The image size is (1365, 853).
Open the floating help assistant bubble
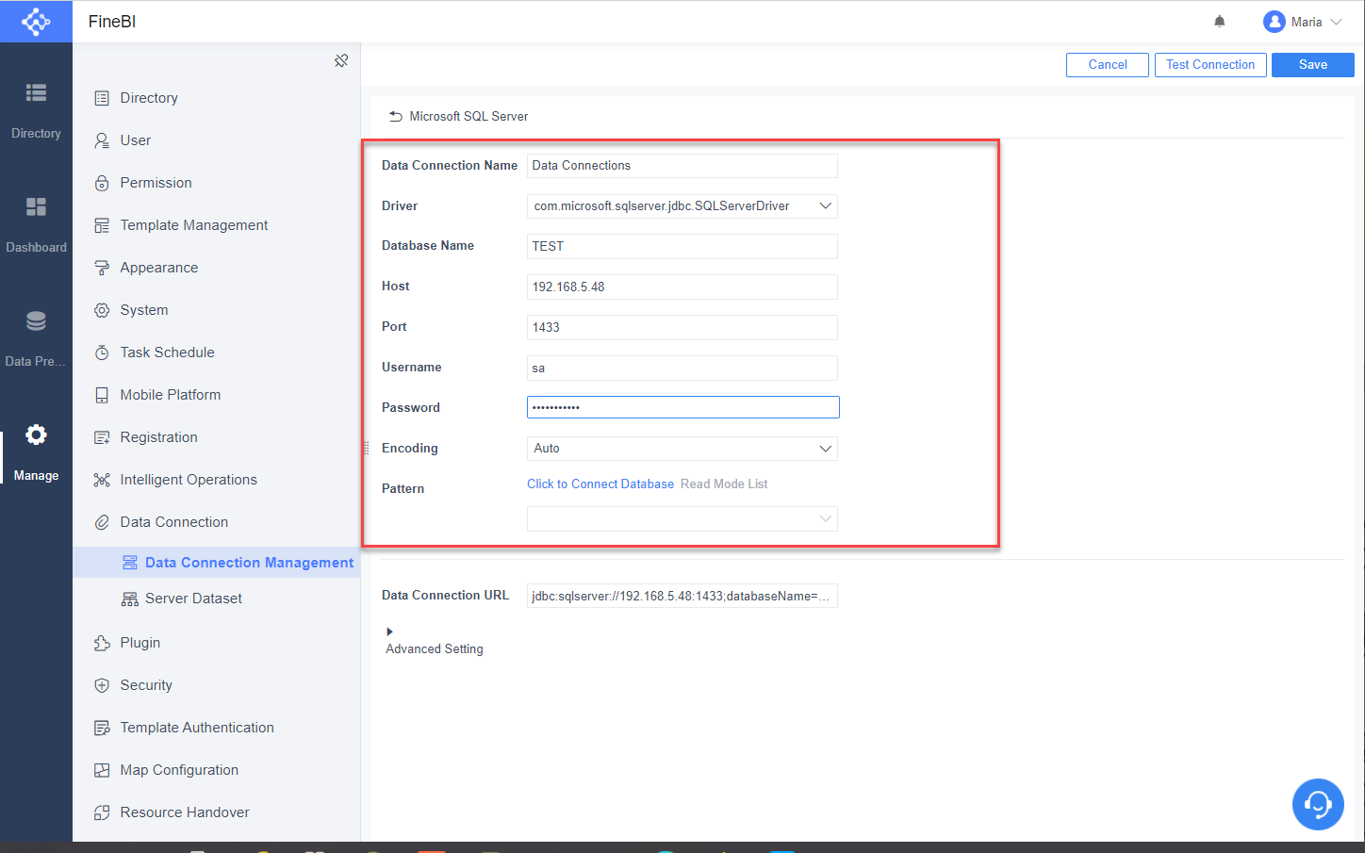coord(1317,804)
